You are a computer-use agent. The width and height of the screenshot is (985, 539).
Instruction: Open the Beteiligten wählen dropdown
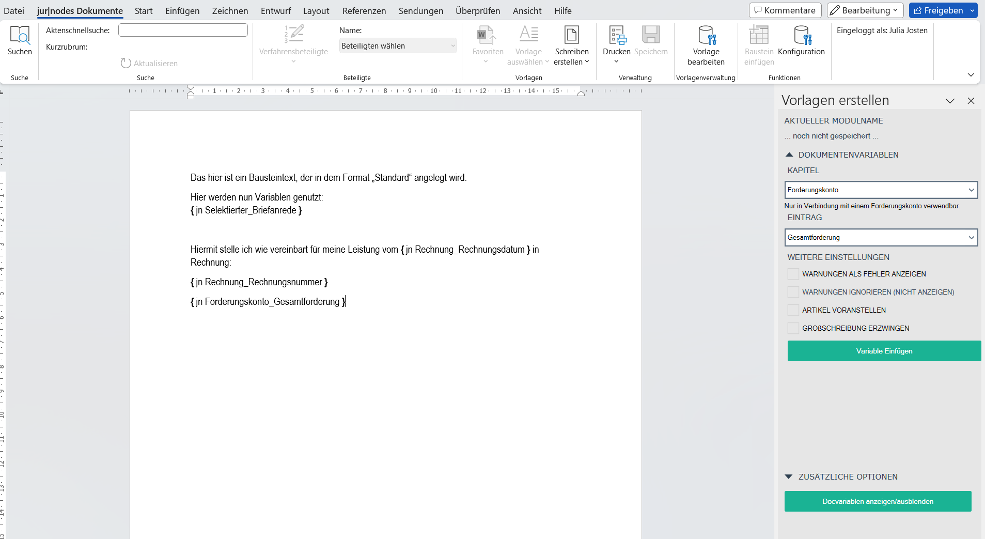[x=398, y=46]
